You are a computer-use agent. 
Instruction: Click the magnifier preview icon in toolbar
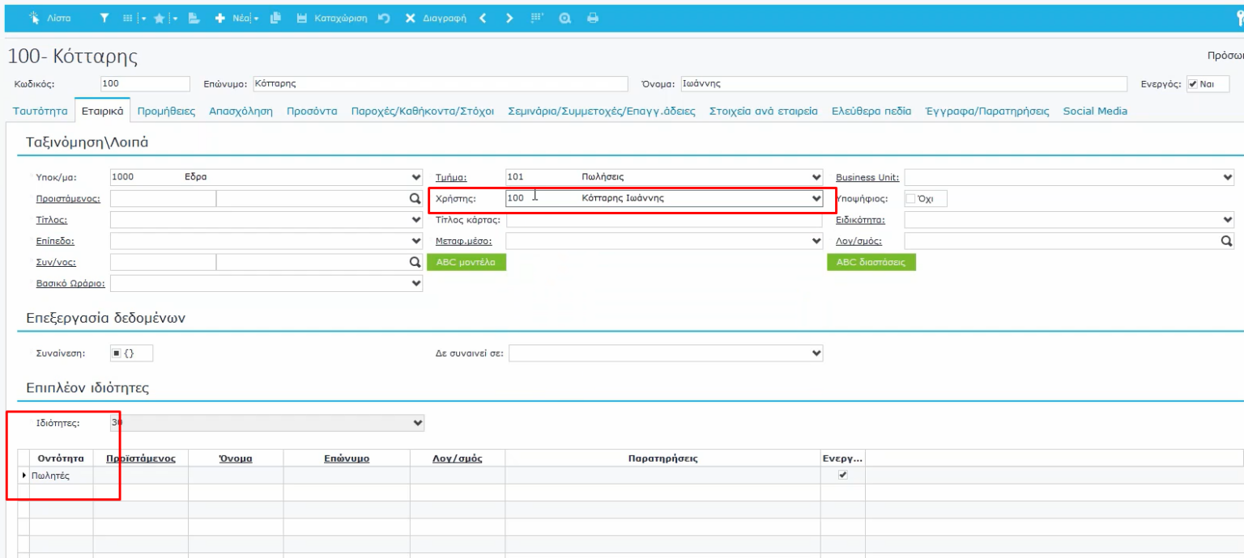tap(565, 18)
